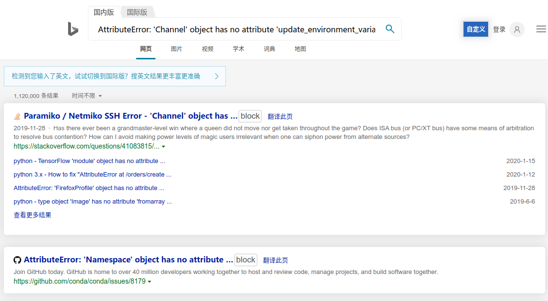Switch to the 图片 search tab

pos(177,49)
